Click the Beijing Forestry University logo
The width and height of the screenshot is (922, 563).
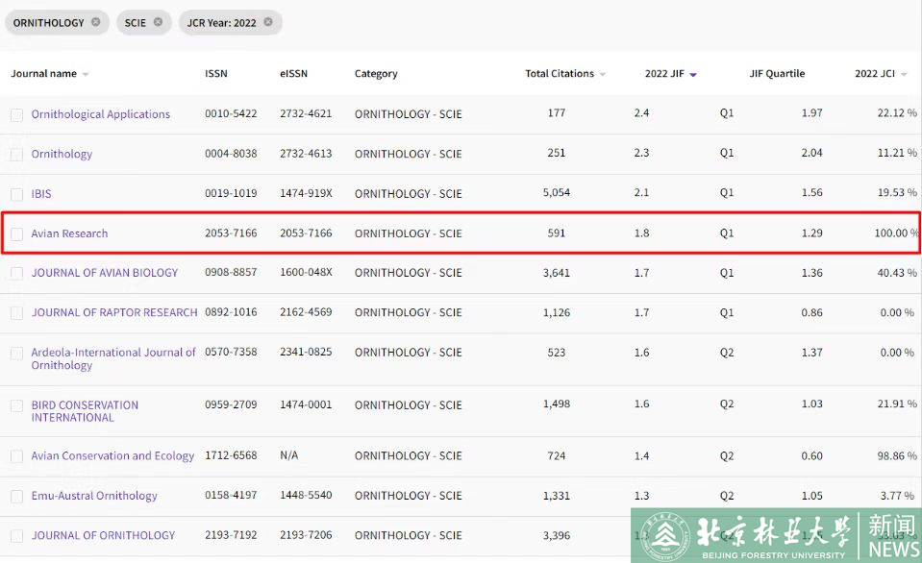663,536
